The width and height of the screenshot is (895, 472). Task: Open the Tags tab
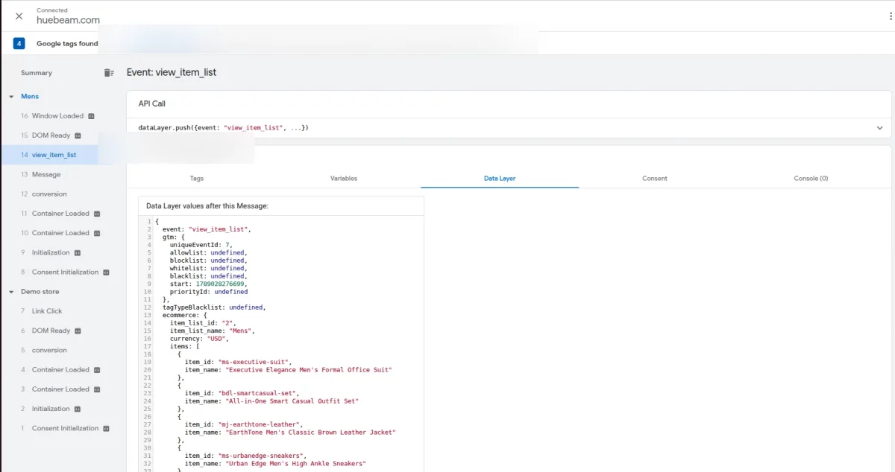[197, 178]
